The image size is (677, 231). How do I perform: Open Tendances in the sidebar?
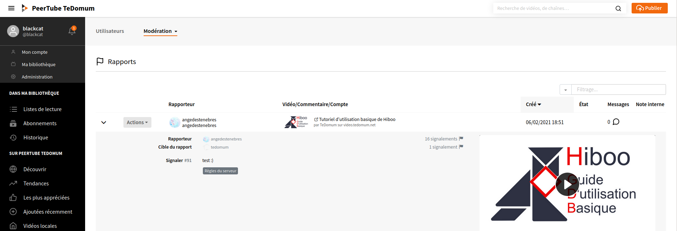pos(36,184)
